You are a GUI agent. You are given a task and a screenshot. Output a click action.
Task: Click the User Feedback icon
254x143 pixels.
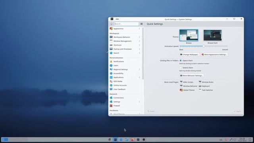click(111, 89)
